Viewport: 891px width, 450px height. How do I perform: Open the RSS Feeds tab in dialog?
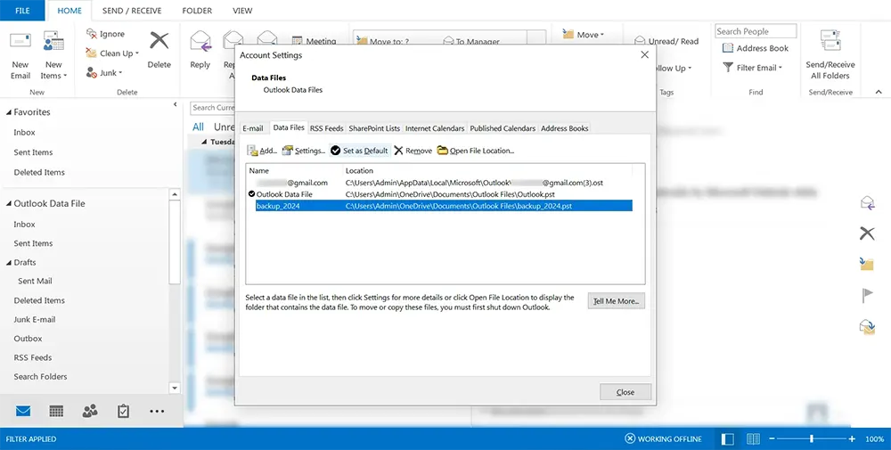327,128
